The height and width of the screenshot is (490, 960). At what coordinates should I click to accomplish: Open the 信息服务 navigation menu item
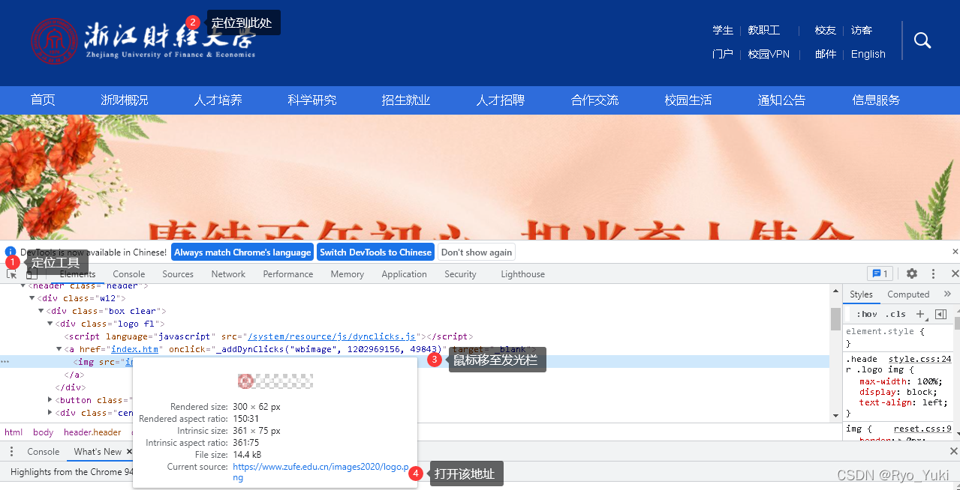pos(876,100)
